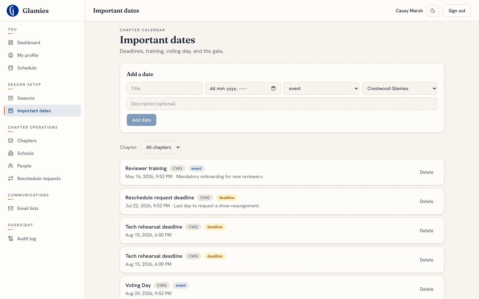Click the date and time input field

point(243,88)
